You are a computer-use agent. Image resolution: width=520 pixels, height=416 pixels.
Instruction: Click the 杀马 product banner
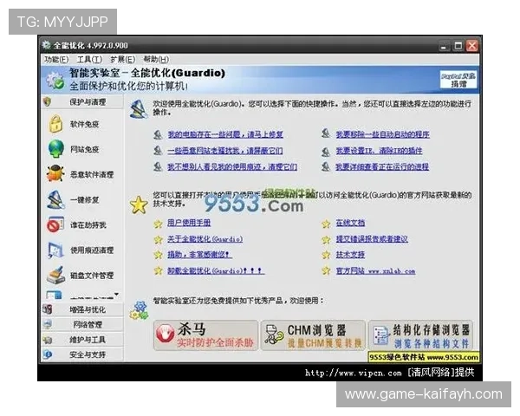(x=205, y=335)
